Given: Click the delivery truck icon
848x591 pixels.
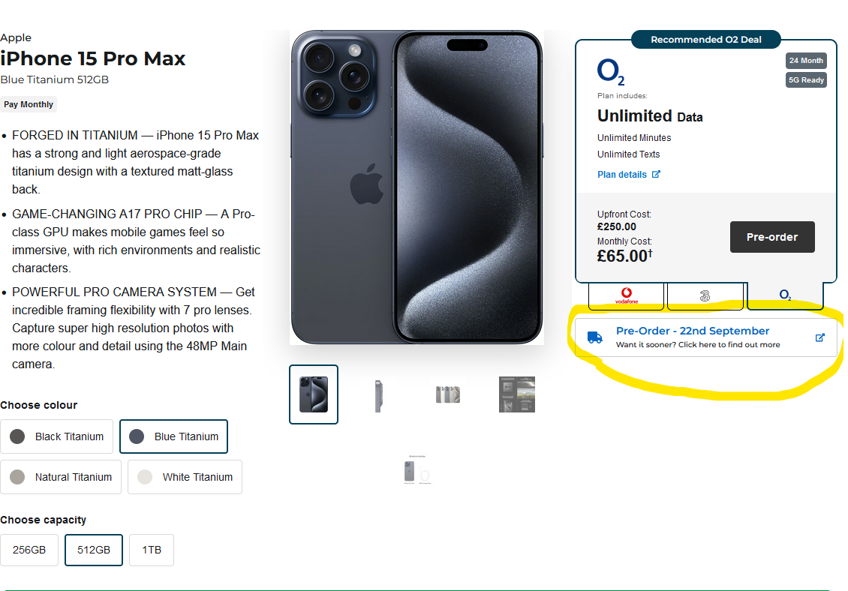Looking at the screenshot, I should point(595,337).
